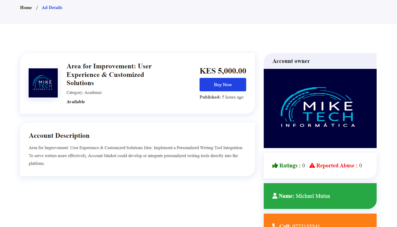397x227 pixels.
Task: Click the ad title 'Area for Improvement: User Experience'
Action: [109, 75]
